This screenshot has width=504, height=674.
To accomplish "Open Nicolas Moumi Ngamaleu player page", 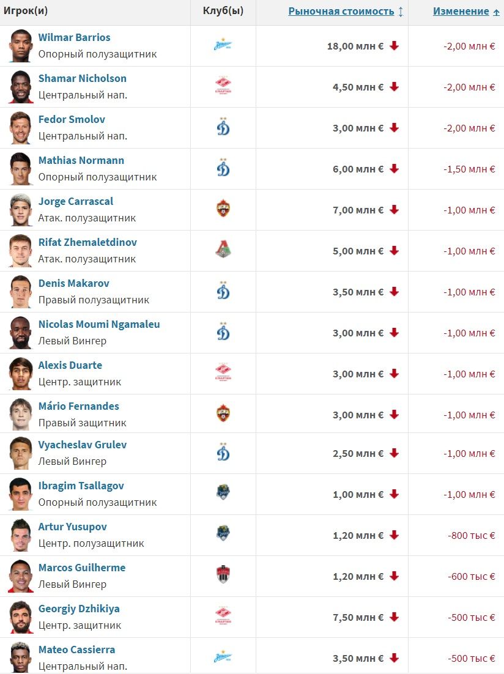I will [99, 324].
